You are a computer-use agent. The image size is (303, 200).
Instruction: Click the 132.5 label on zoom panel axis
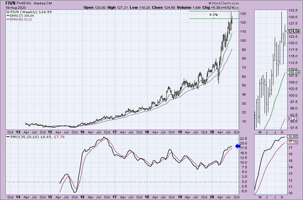pyautogui.click(x=293, y=10)
